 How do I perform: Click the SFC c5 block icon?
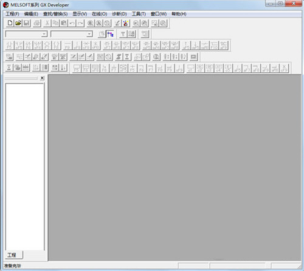tap(228, 68)
